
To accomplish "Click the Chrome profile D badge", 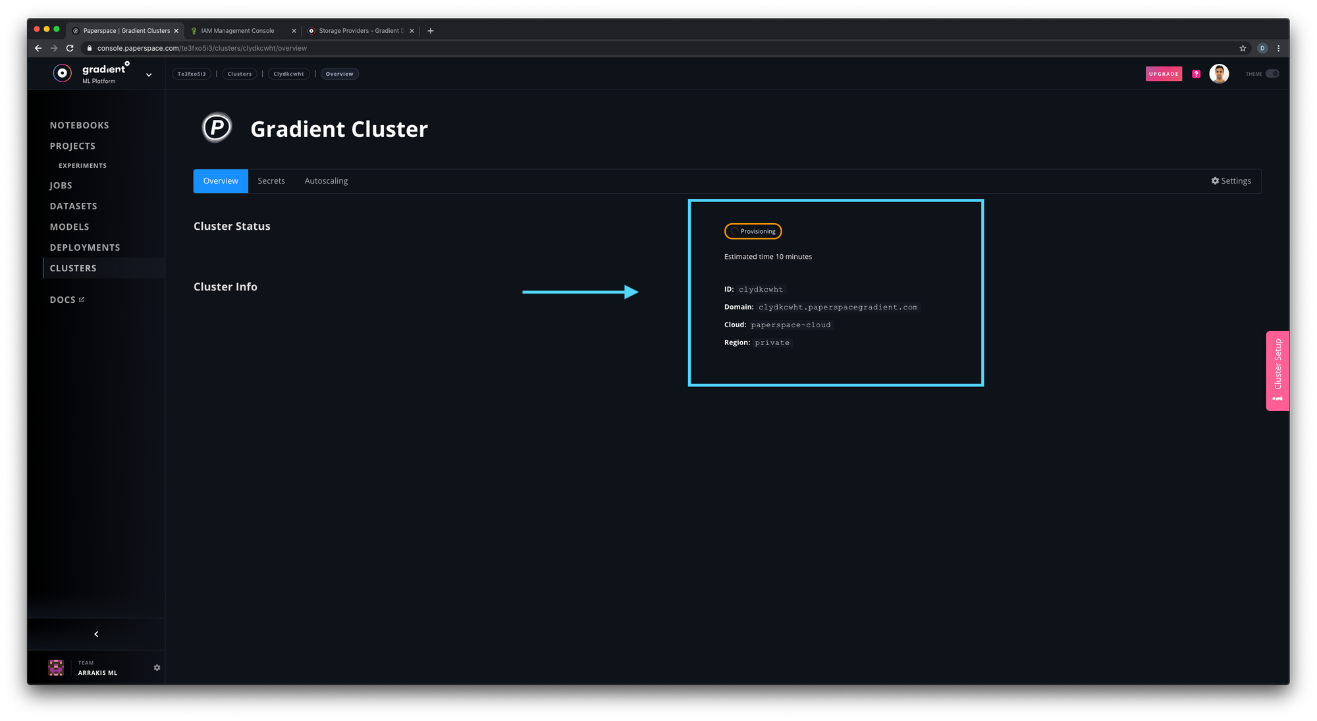I will (x=1262, y=48).
